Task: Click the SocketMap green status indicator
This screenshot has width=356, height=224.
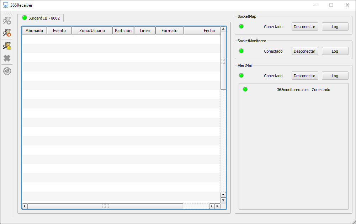Action: coord(241,26)
